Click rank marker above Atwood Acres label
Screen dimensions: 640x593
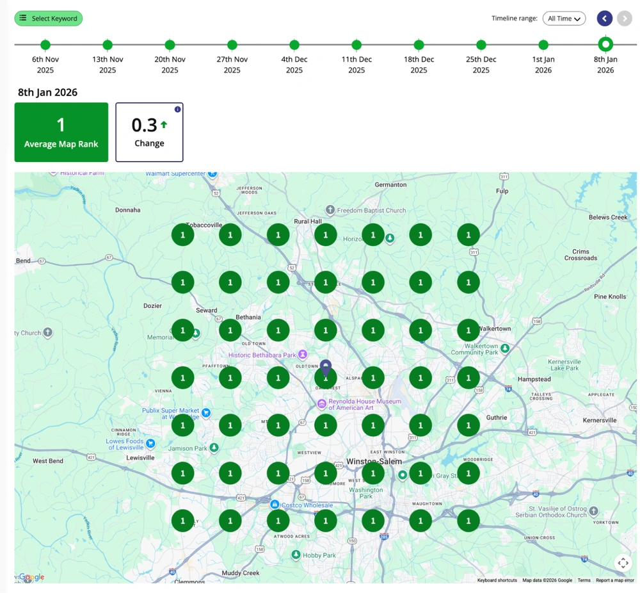point(278,521)
